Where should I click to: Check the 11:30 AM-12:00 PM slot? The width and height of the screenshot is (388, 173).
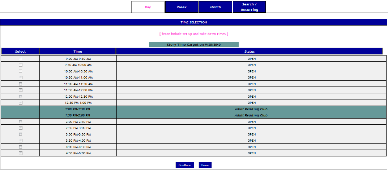tap(21, 90)
